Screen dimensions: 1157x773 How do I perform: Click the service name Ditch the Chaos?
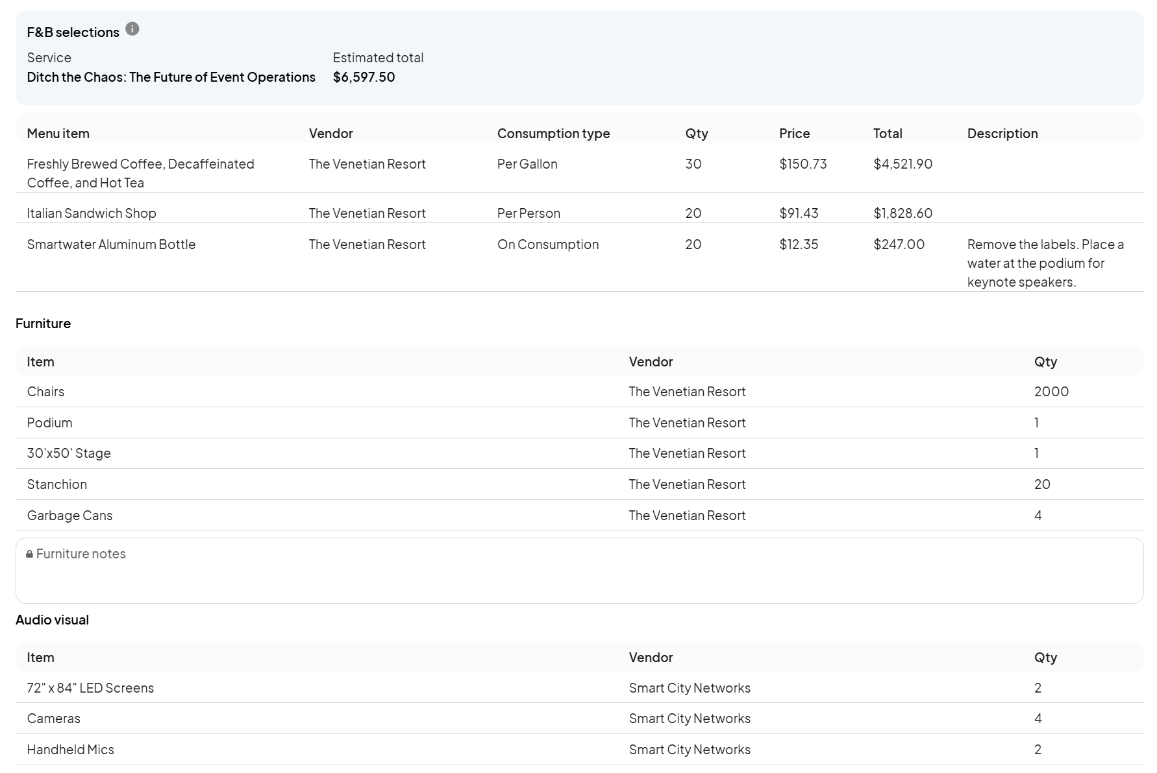pyautogui.click(x=171, y=77)
